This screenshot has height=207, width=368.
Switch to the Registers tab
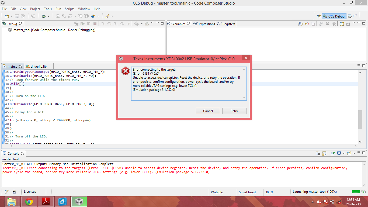coord(226,24)
